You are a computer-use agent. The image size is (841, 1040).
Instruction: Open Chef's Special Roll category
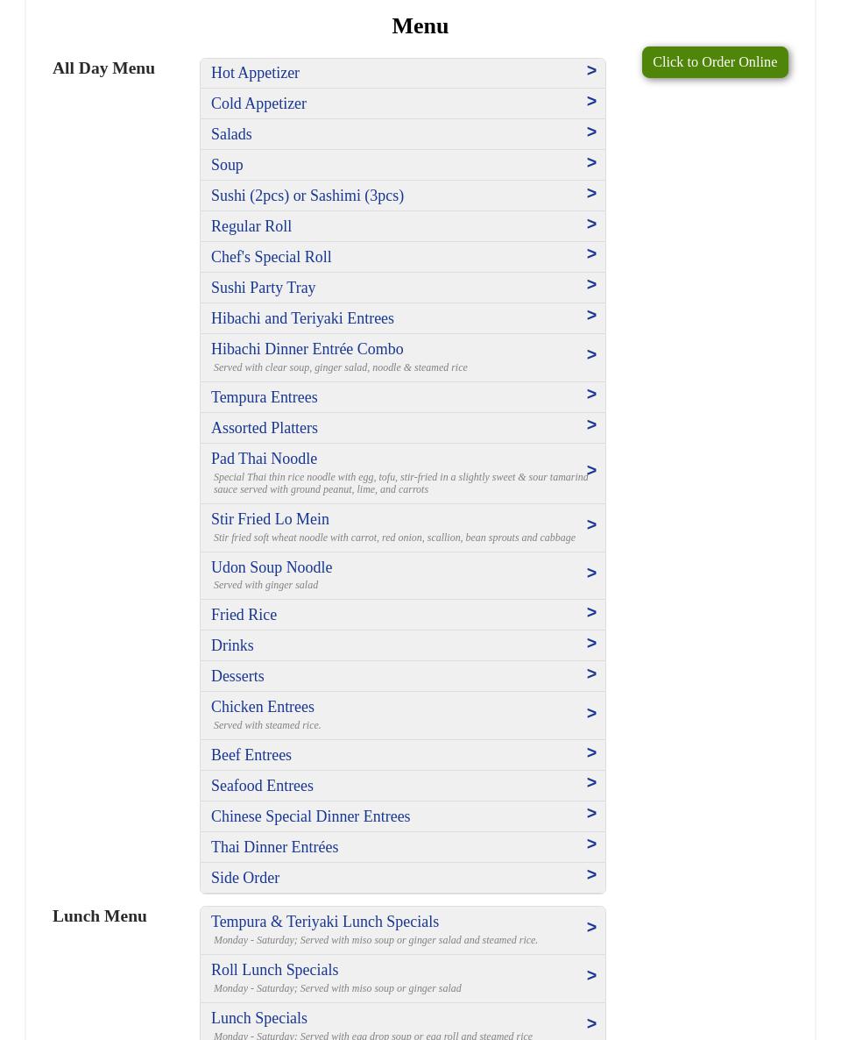(x=272, y=257)
